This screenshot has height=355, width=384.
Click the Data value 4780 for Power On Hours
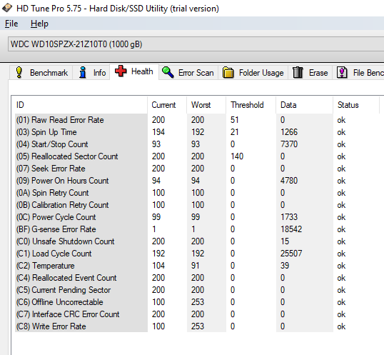tap(289, 181)
